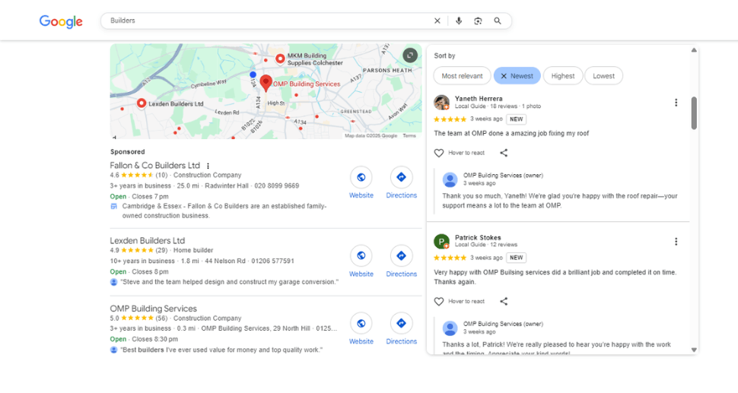Viewport: 738px width, 393px height.
Task: Open the map Terms link
Action: [409, 136]
